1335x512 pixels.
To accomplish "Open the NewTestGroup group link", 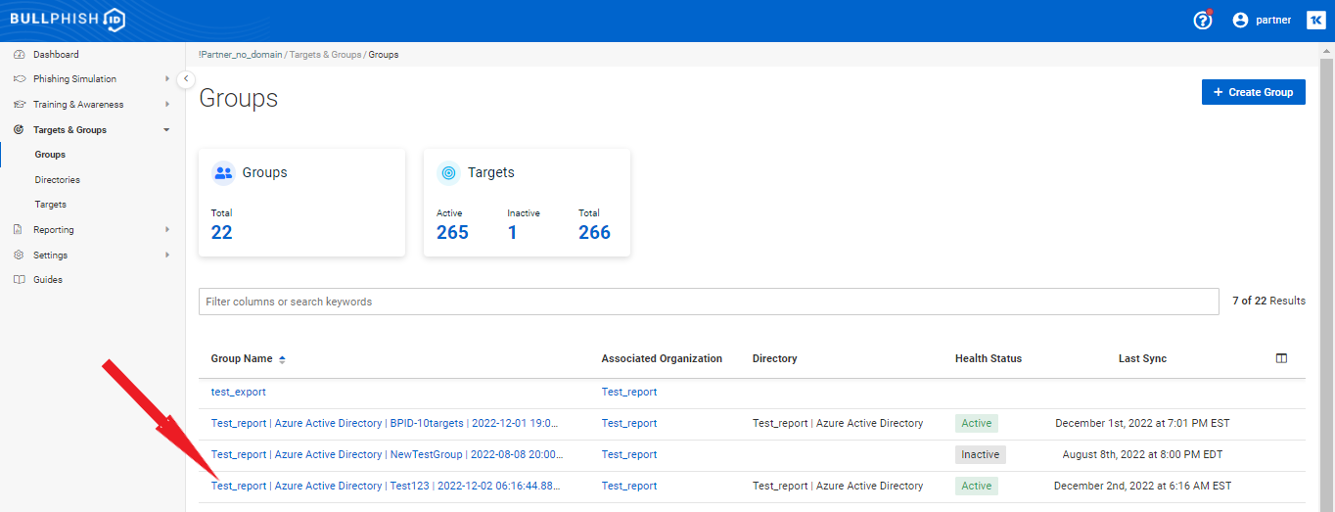I will (x=387, y=454).
